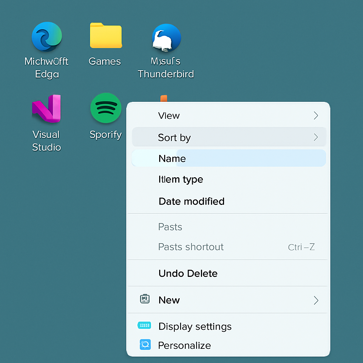
Task: Select the Visual Studio desktop icon
Action: [46, 108]
